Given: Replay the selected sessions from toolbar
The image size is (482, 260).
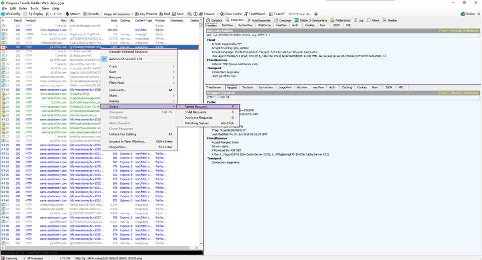Looking at the screenshot, I should (36, 14).
